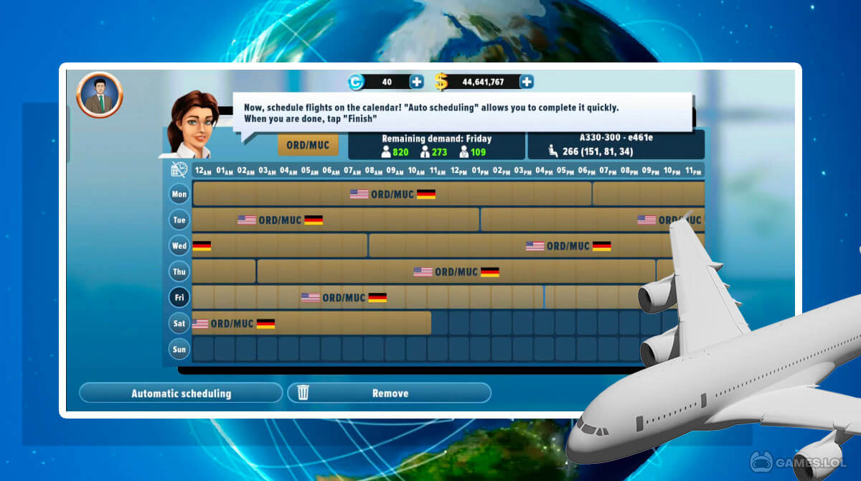Viewport: 861px width, 481px height.
Task: Click the economy demand value 820
Action: 400,151
